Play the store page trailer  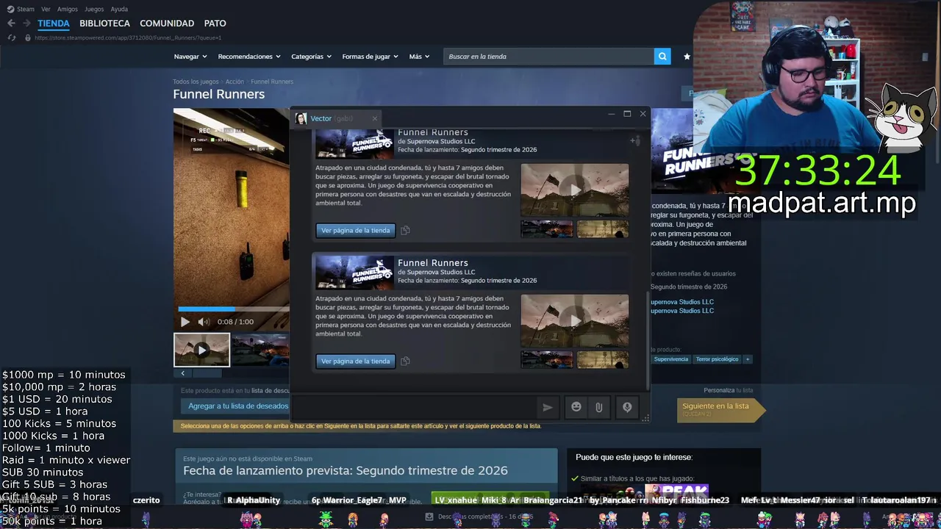point(185,322)
